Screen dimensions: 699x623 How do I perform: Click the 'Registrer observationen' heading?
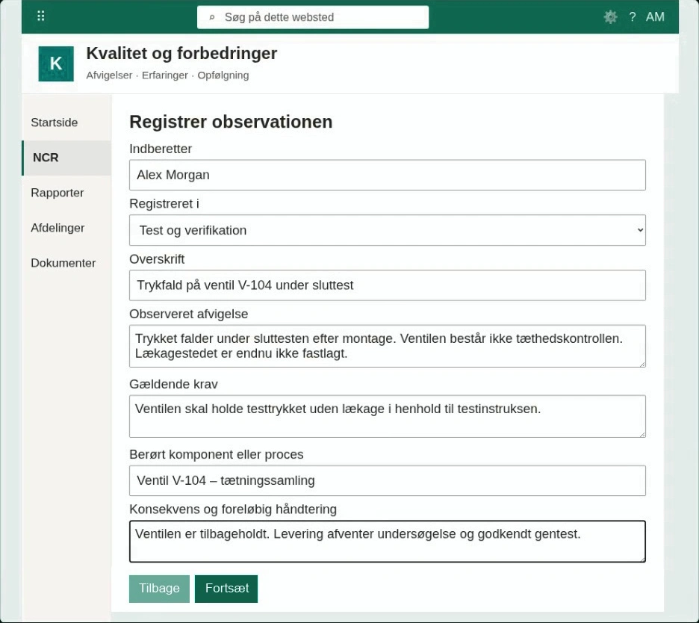(231, 122)
